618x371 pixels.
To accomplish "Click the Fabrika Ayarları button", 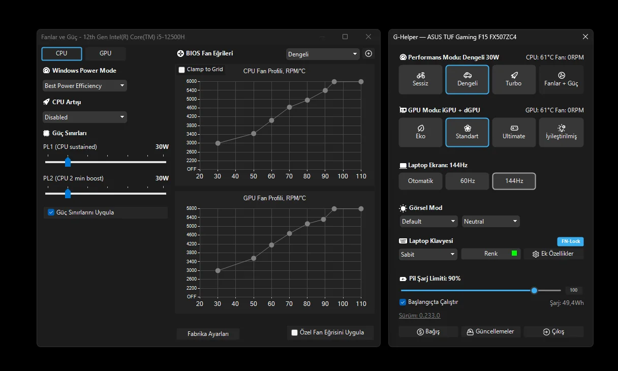I will 208,334.
